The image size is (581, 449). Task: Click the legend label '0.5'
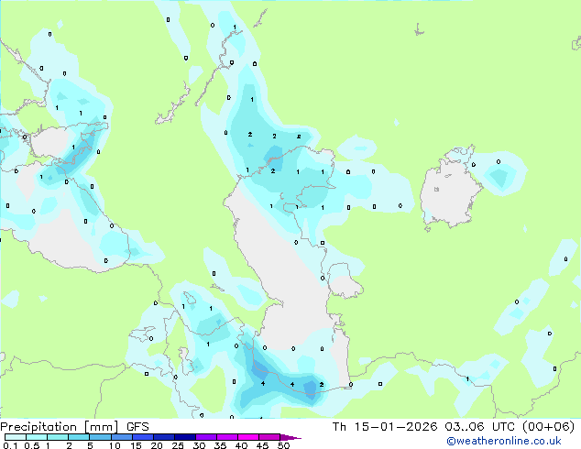[x=32, y=445]
